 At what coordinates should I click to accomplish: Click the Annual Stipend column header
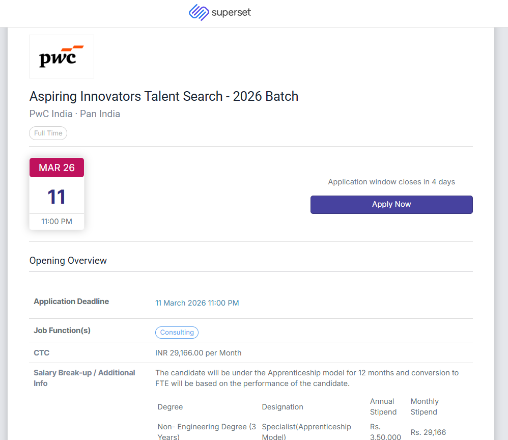(383, 406)
